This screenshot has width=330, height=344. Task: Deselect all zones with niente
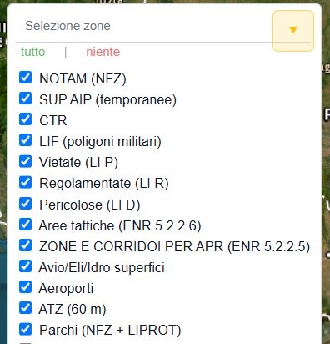(103, 52)
